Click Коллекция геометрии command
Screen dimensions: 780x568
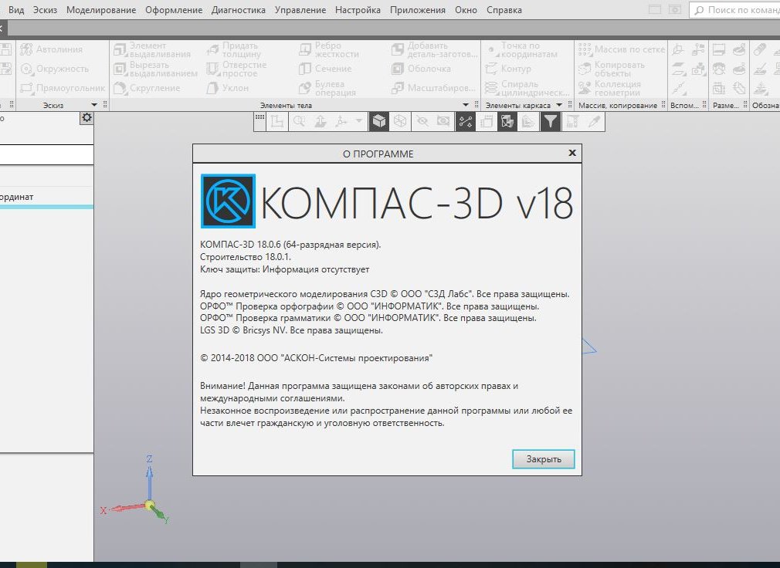[609, 88]
